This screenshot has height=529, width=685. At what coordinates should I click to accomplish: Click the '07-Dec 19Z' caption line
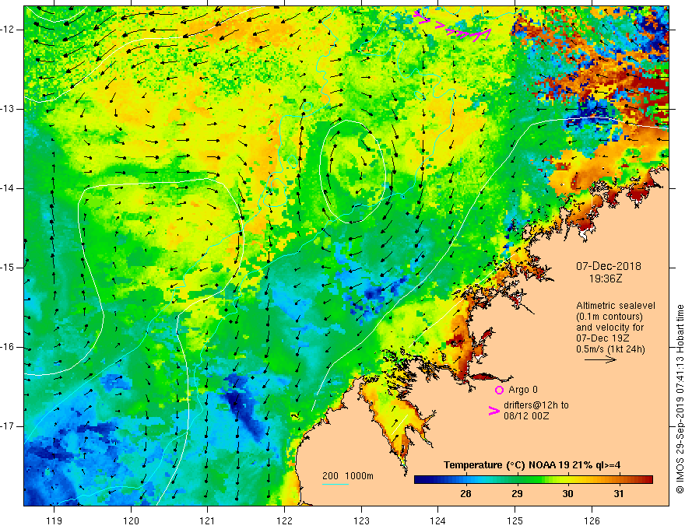[x=602, y=338]
